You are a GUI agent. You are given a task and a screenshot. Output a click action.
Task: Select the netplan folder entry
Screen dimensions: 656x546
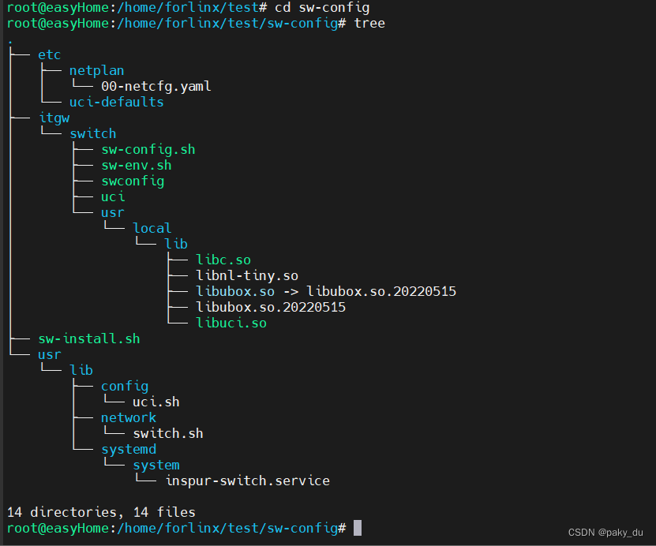click(96, 70)
